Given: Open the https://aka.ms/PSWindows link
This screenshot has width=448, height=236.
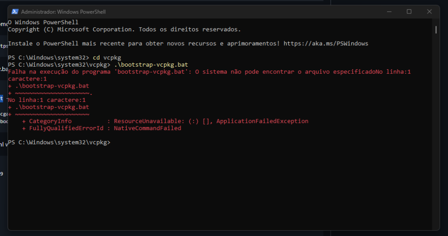Looking at the screenshot, I should pos(326,44).
